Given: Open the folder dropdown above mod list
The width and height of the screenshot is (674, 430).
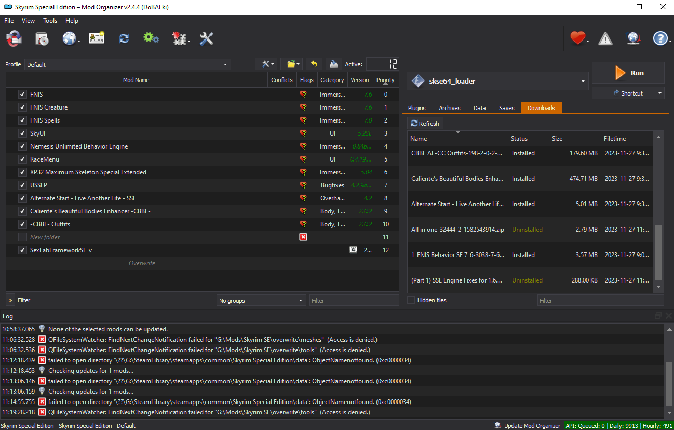Looking at the screenshot, I should point(292,64).
